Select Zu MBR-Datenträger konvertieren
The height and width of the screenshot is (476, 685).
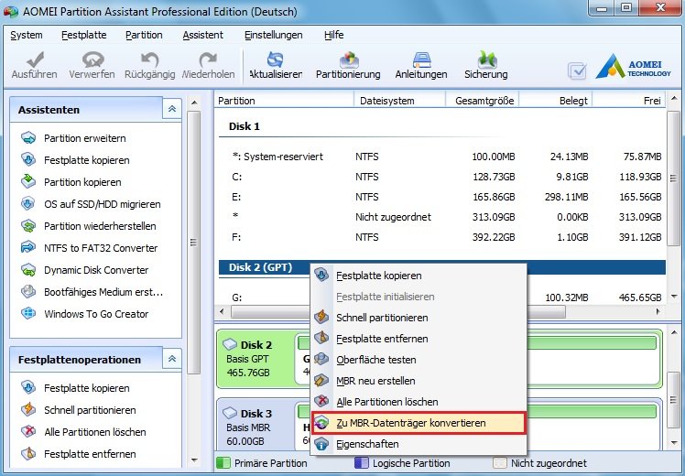click(419, 423)
